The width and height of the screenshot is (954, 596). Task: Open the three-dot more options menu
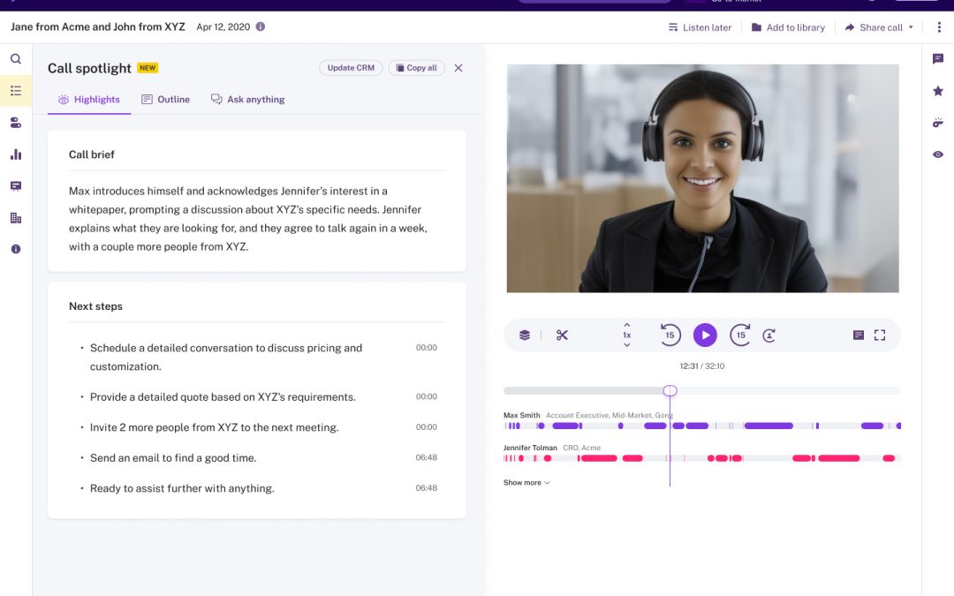click(x=939, y=27)
